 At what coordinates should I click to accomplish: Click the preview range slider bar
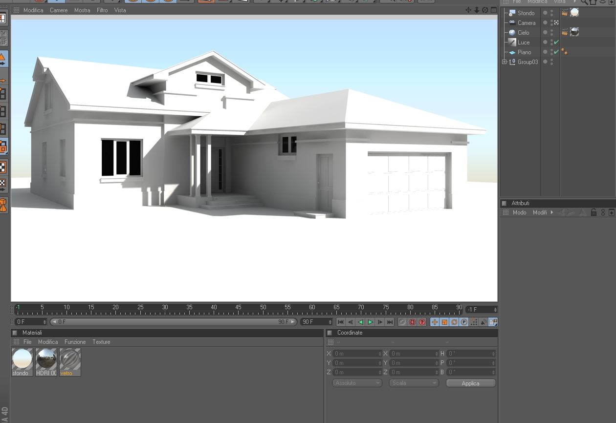click(174, 322)
